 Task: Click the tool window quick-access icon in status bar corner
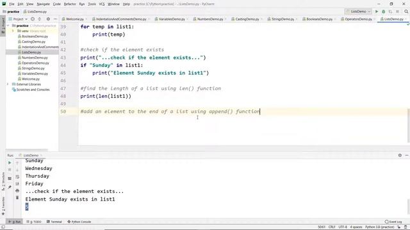3,227
